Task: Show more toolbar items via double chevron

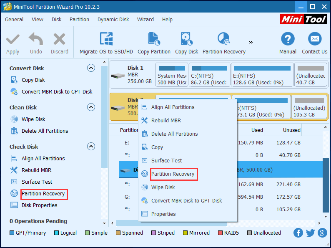Action: (x=251, y=42)
